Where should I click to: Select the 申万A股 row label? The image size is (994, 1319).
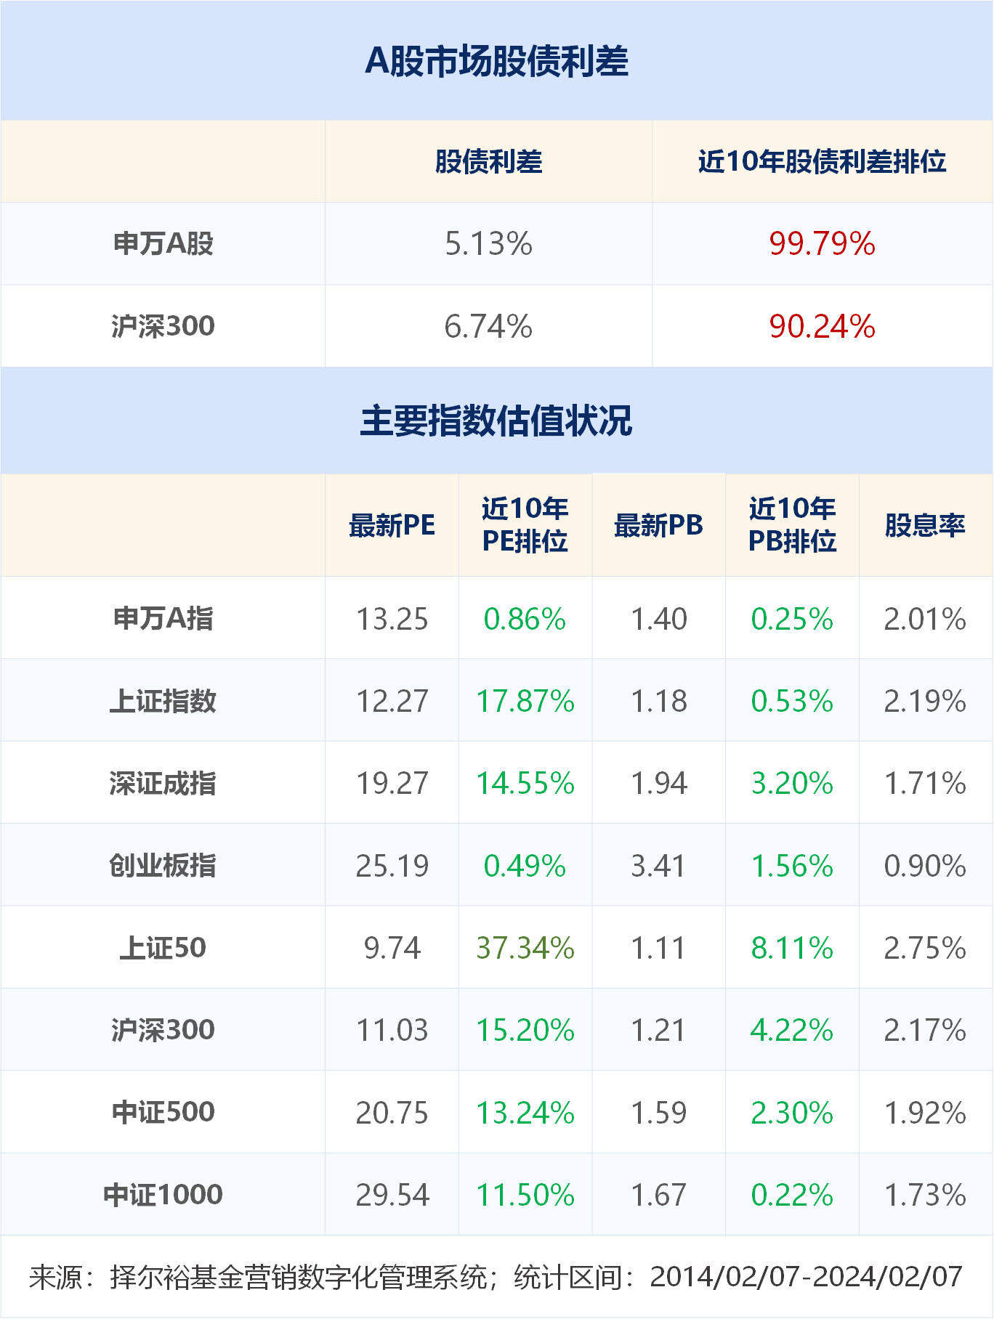click(163, 243)
